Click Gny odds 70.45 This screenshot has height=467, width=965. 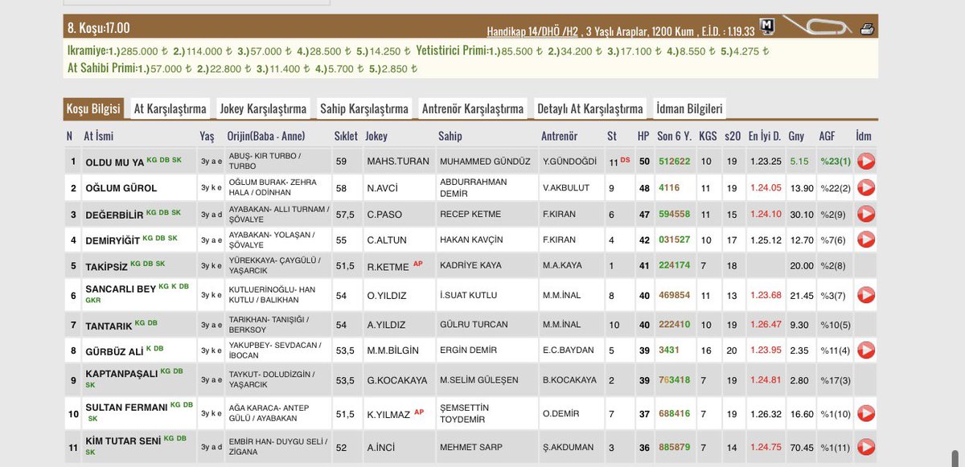point(802,447)
